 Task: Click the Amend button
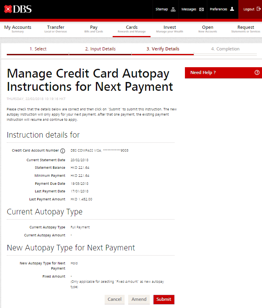[x=139, y=299]
